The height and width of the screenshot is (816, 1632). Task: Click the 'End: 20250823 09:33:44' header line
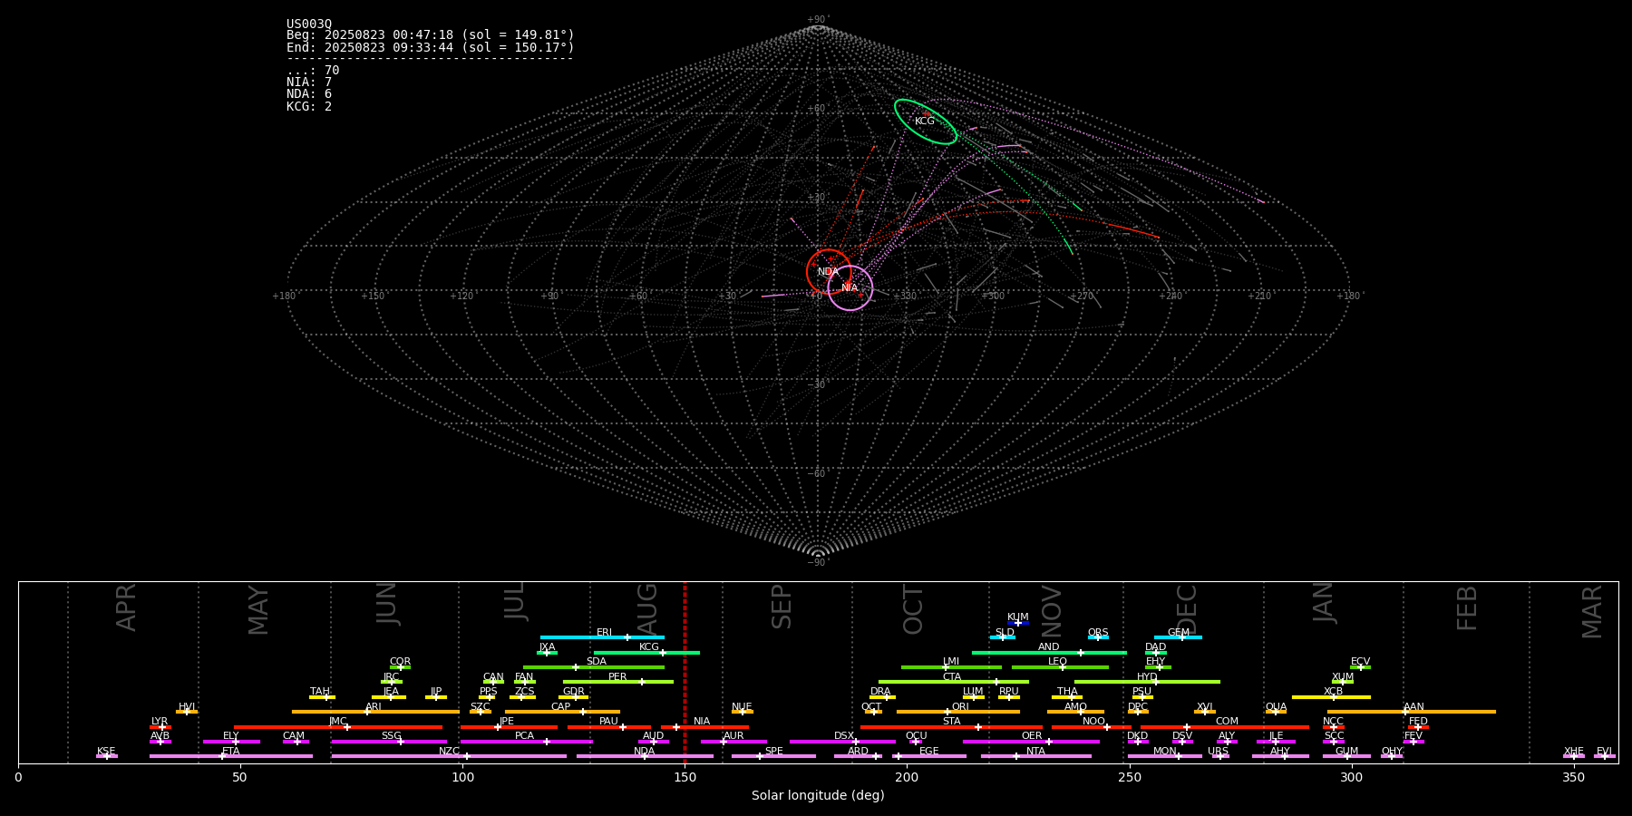tap(431, 48)
